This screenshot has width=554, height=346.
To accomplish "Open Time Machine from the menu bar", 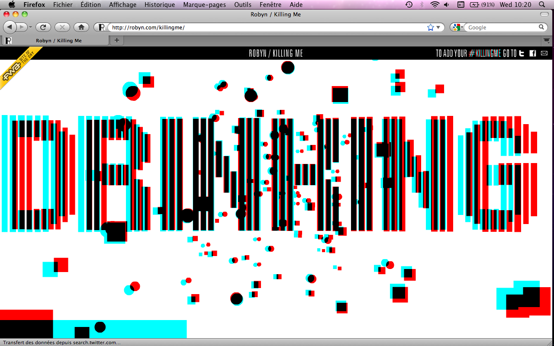I will click(409, 5).
